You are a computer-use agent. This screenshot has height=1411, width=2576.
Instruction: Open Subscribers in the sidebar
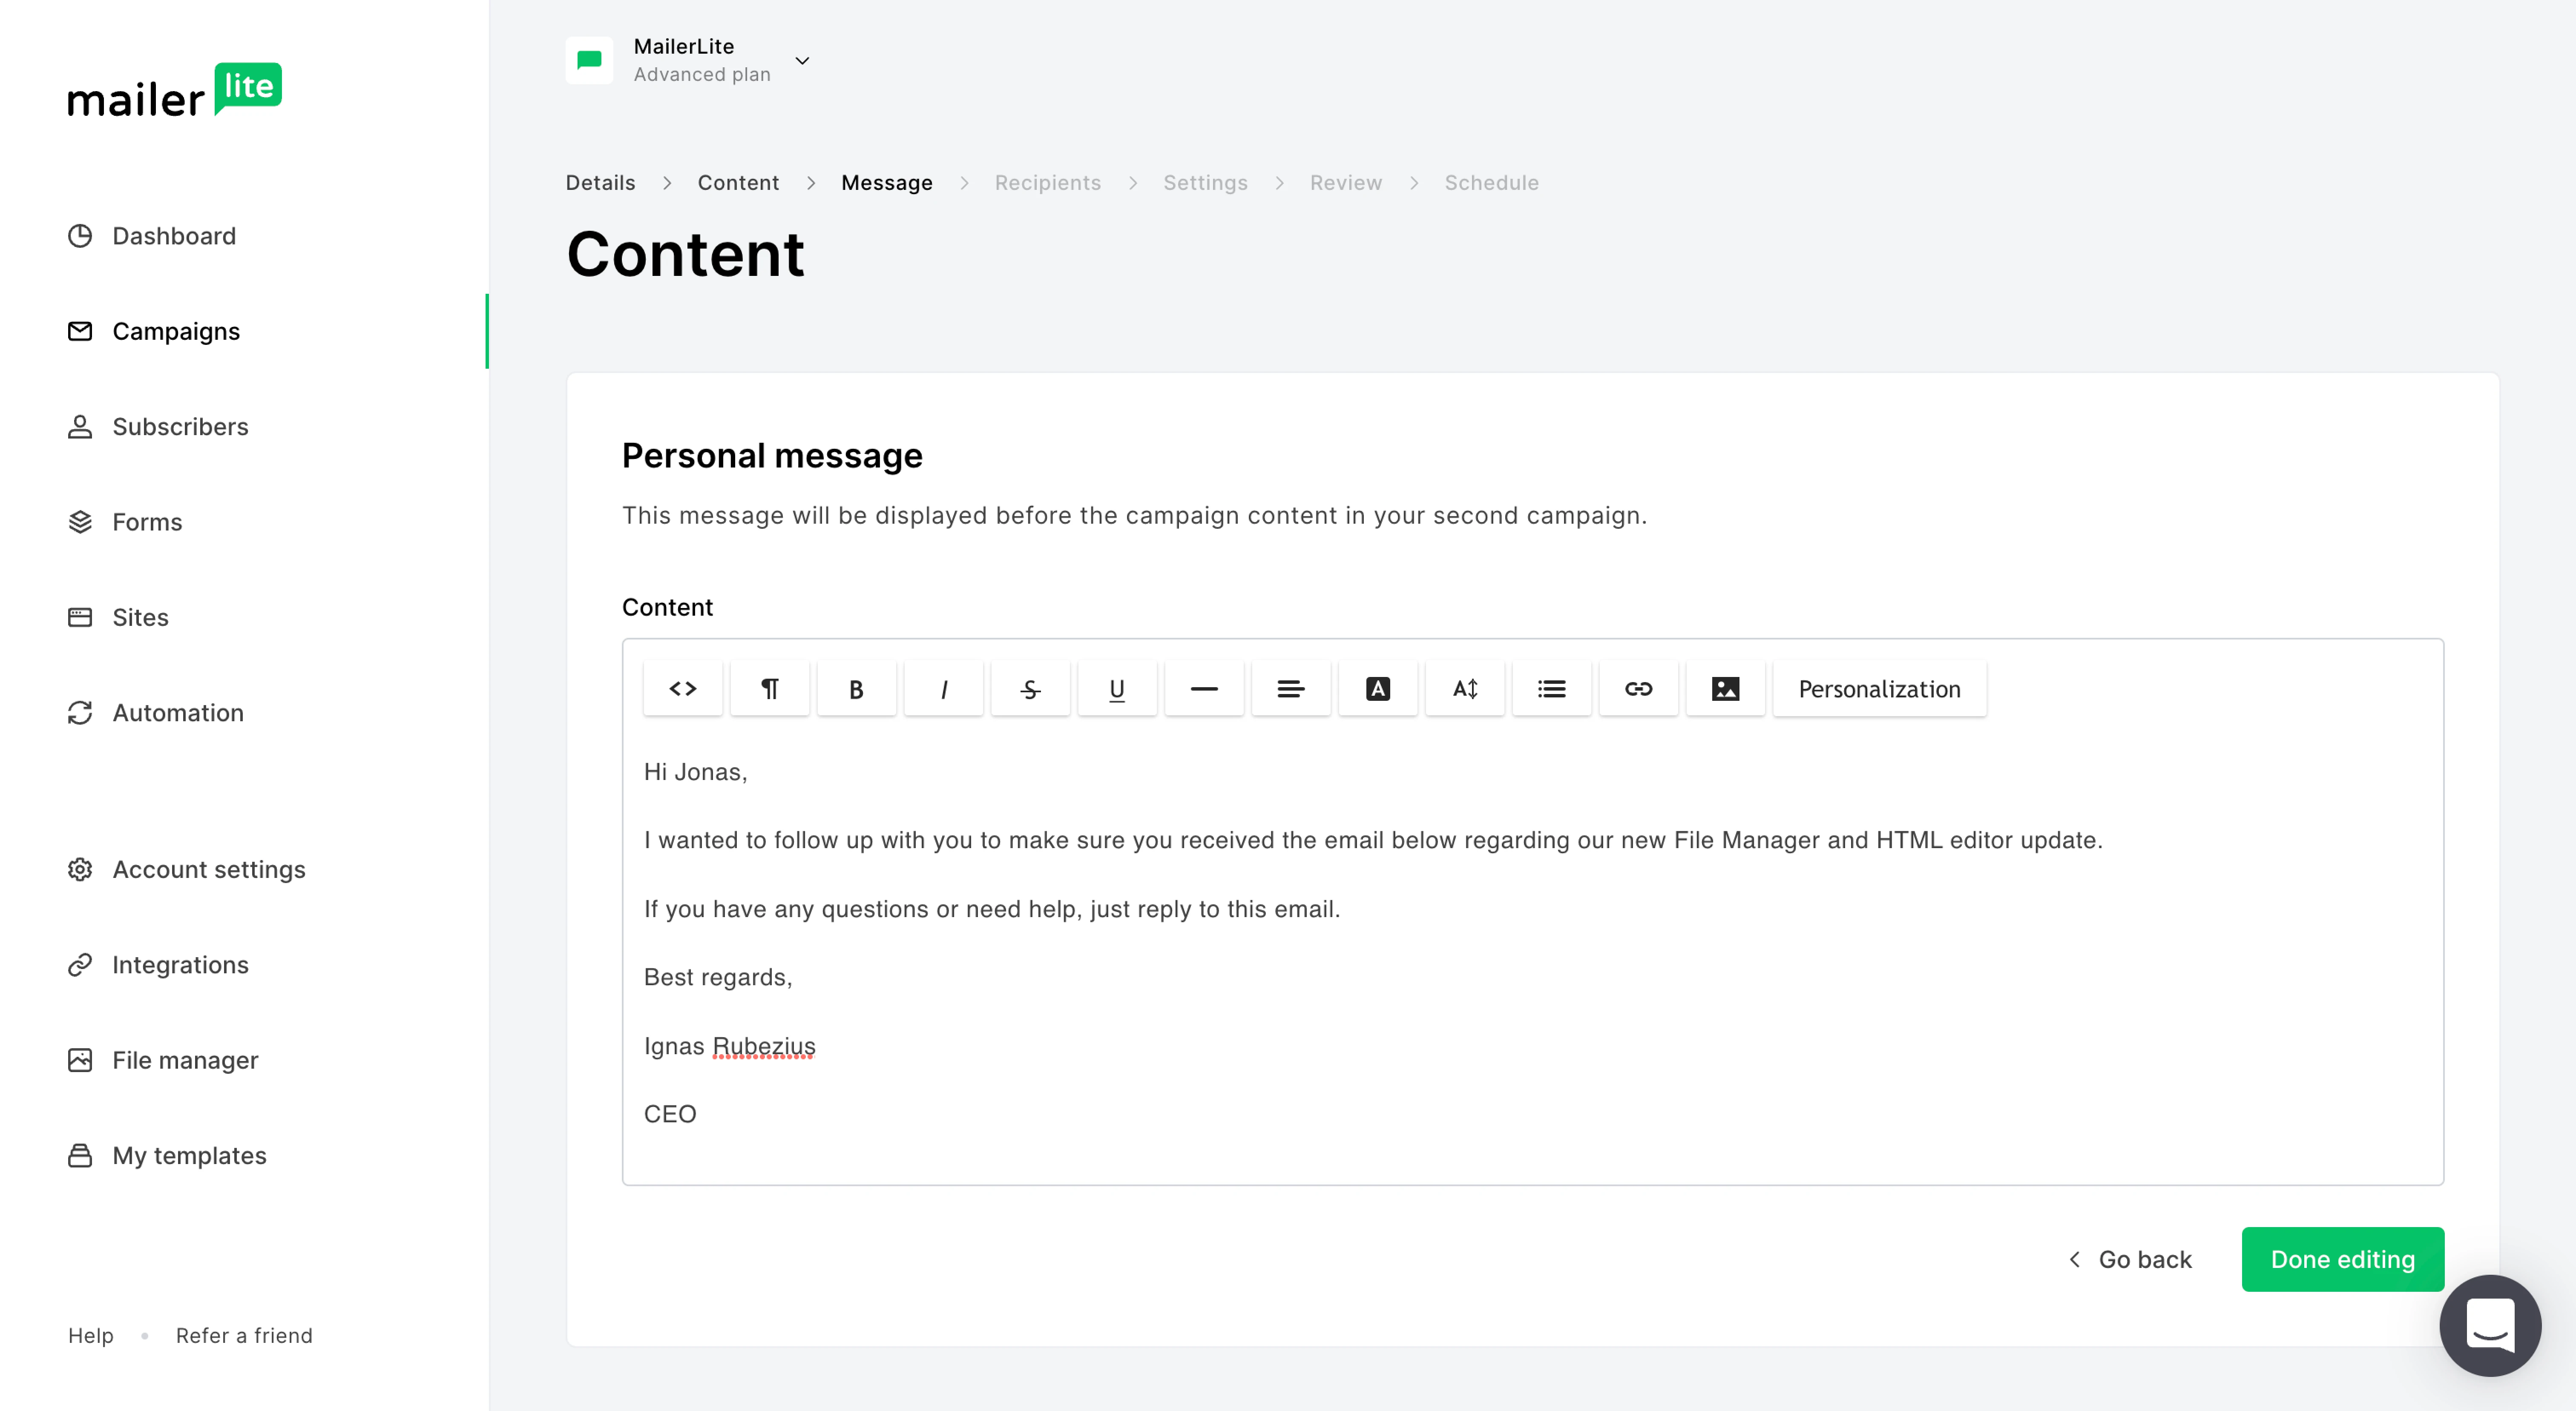[x=180, y=427]
